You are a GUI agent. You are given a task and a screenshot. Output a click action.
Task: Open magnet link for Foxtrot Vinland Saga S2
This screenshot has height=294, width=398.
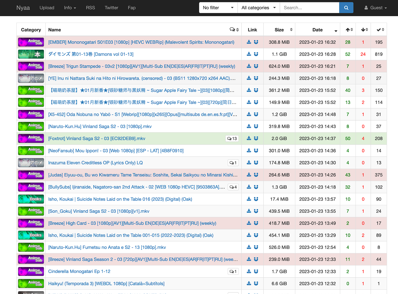click(256, 138)
